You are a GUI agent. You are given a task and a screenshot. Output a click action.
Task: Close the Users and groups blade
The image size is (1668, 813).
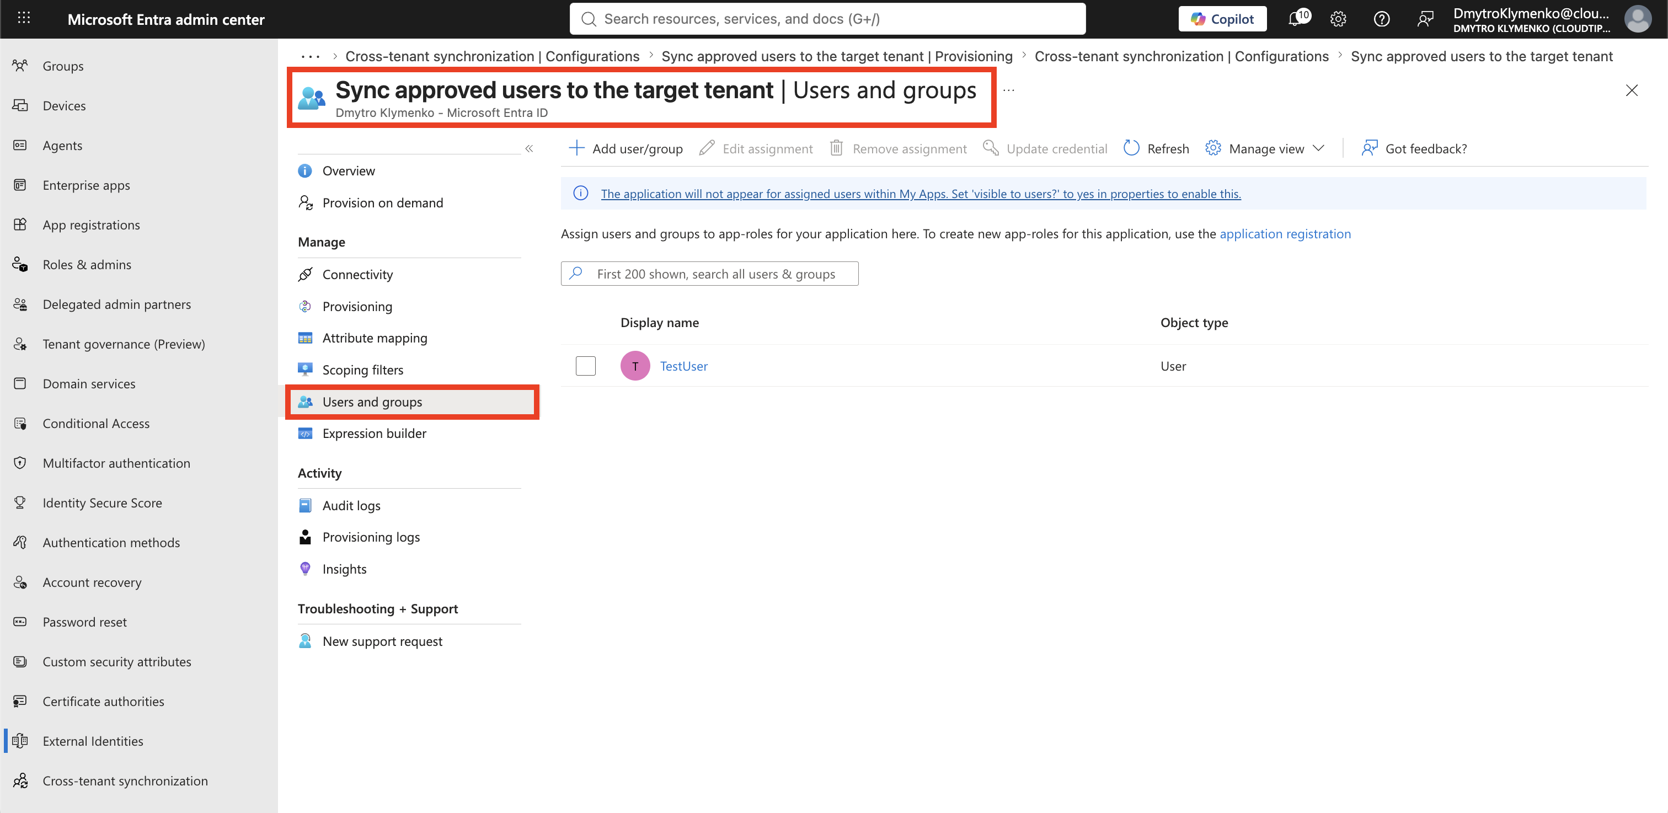tap(1631, 90)
